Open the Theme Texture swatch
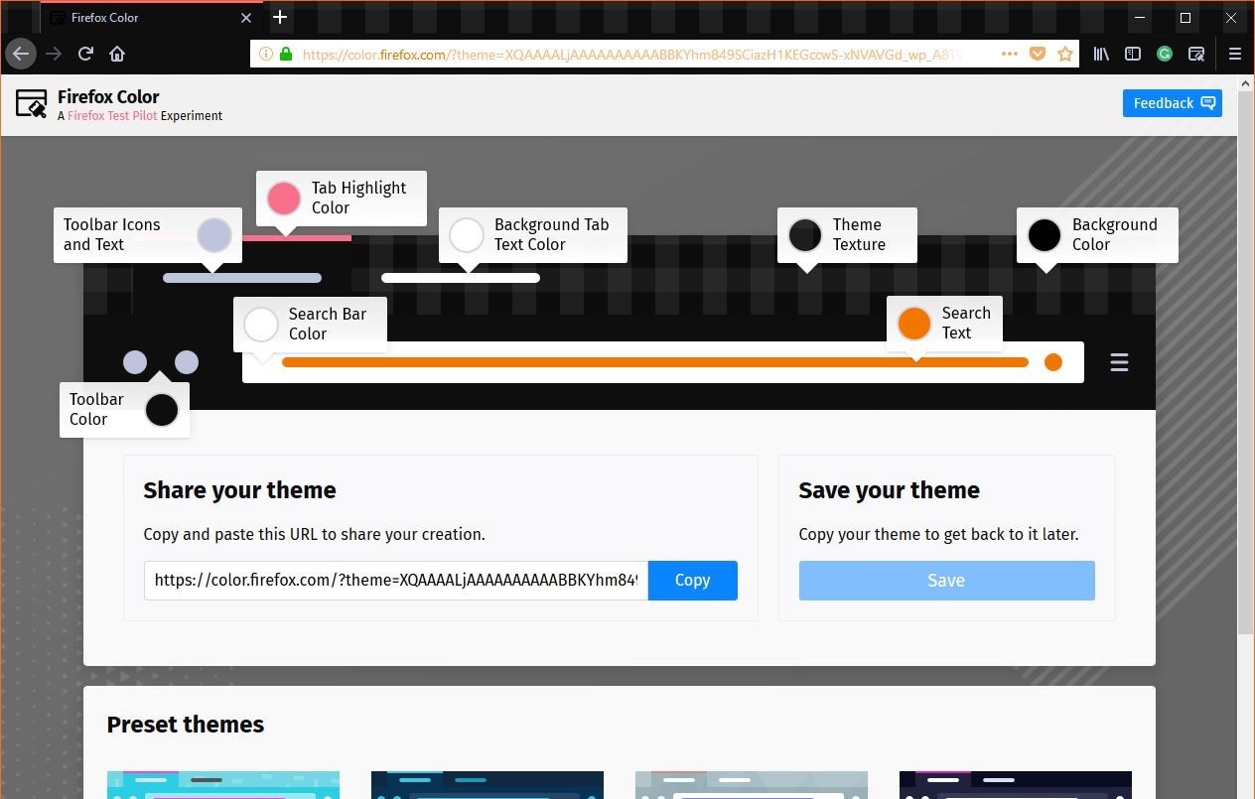This screenshot has height=799, width=1255. [805, 235]
